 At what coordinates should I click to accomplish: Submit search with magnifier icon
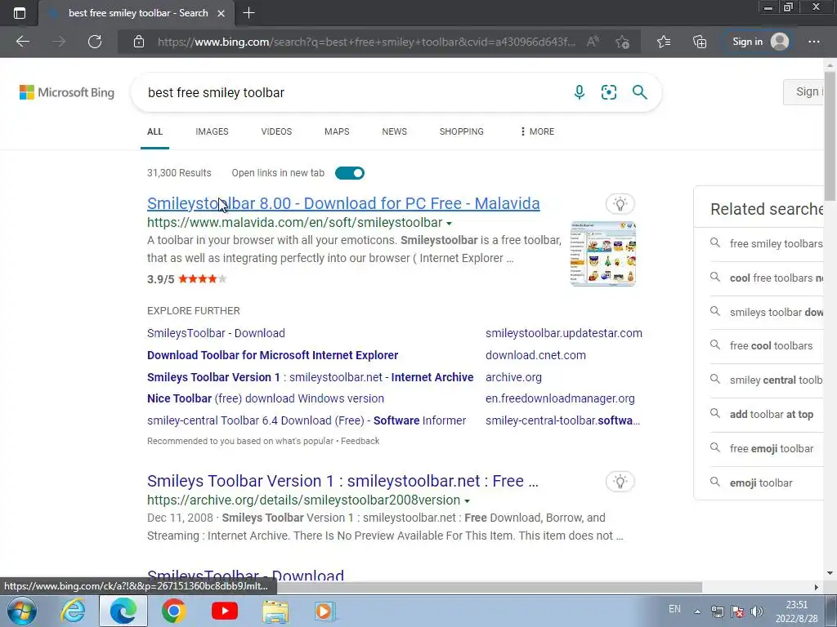click(x=639, y=92)
